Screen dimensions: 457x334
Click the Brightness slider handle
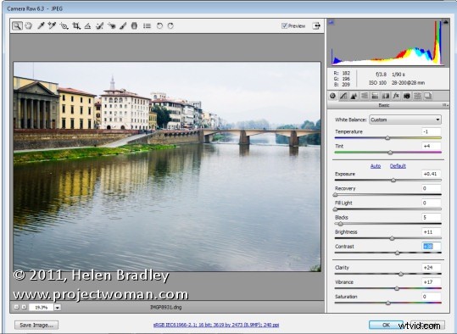392,238
